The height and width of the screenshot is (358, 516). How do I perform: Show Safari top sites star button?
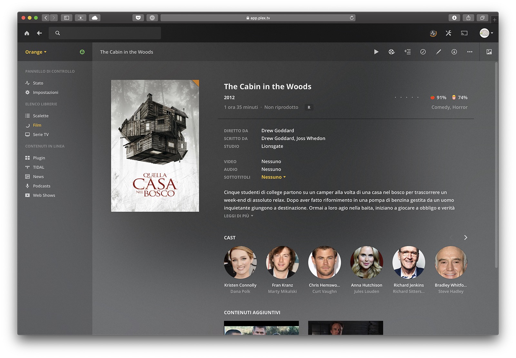coord(81,18)
